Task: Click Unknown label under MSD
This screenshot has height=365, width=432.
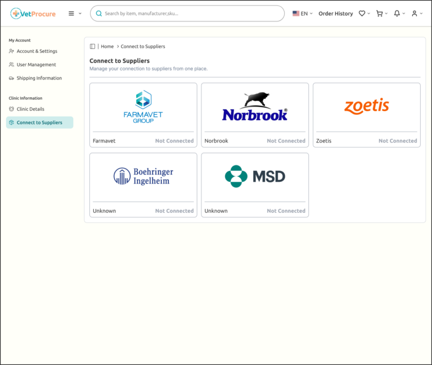Action: tap(216, 211)
